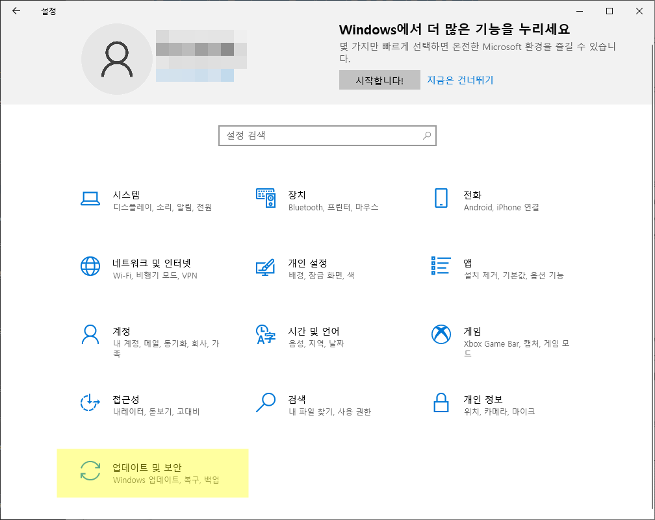Select the 전화 category title
The height and width of the screenshot is (520, 655).
tap(472, 195)
